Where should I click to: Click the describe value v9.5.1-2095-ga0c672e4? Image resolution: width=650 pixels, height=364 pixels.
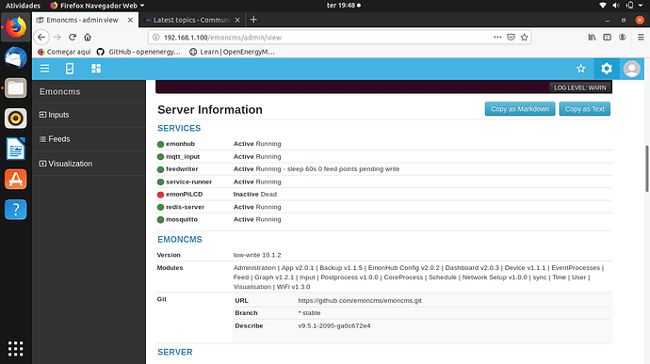click(x=334, y=325)
